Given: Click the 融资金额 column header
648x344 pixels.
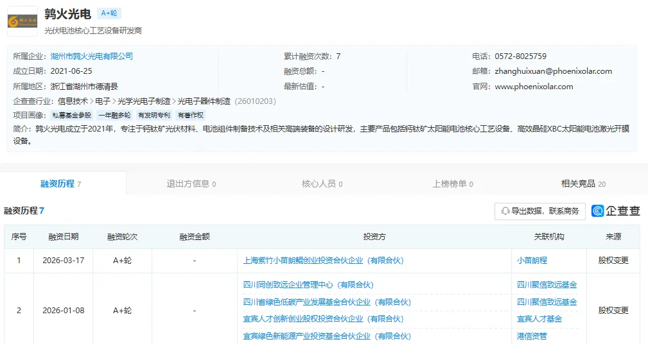Looking at the screenshot, I should point(195,237).
